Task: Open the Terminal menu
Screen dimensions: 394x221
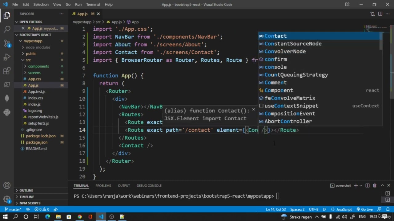Action: click(x=93, y=4)
